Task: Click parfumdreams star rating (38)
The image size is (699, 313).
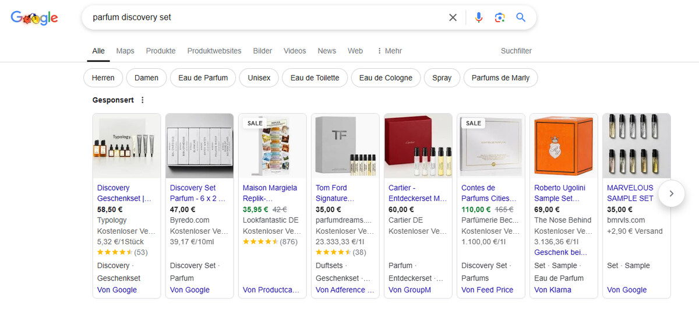Action: tap(341, 252)
